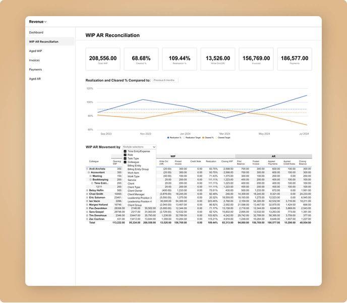Navigate to Invoices in the sidebar
Screen dimensions: 347x303
tap(34, 60)
